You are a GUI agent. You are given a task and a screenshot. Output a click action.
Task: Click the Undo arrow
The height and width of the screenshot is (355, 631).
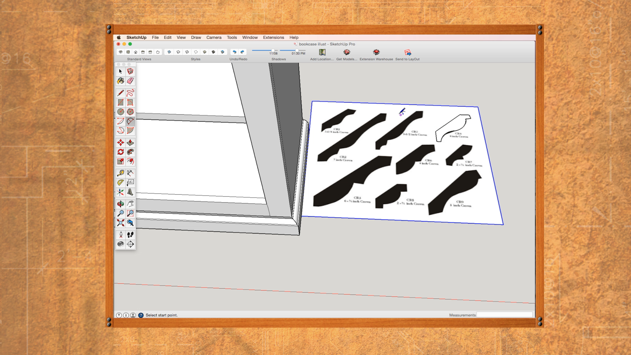[234, 52]
